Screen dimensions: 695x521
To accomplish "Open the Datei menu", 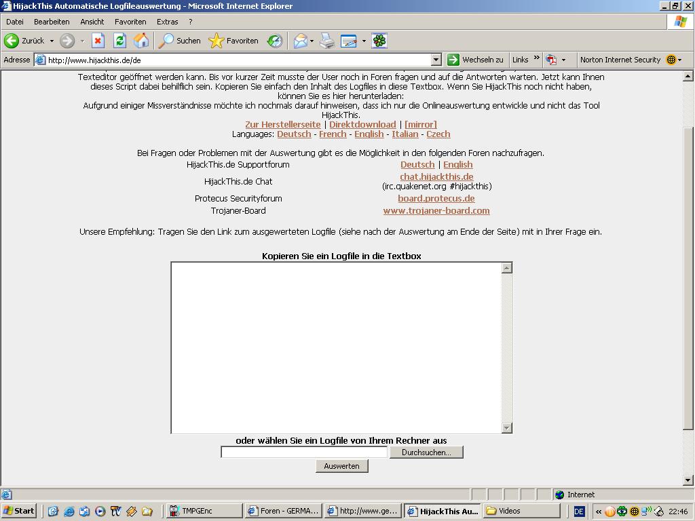I will click(15, 22).
